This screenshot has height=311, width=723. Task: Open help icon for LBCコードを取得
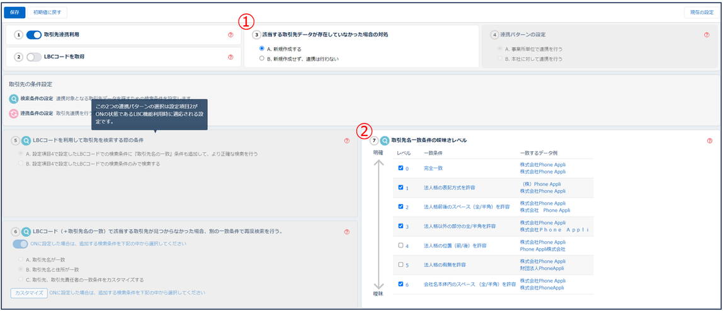[231, 57]
